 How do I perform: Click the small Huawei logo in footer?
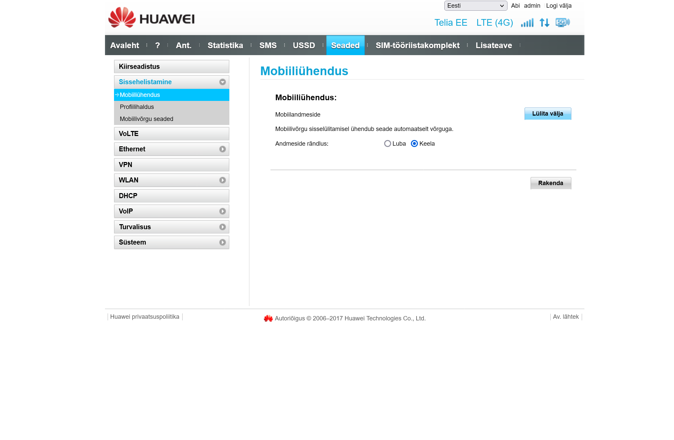[x=268, y=318]
